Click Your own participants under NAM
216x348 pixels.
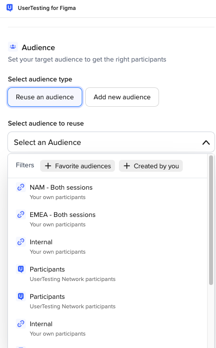[x=57, y=197]
